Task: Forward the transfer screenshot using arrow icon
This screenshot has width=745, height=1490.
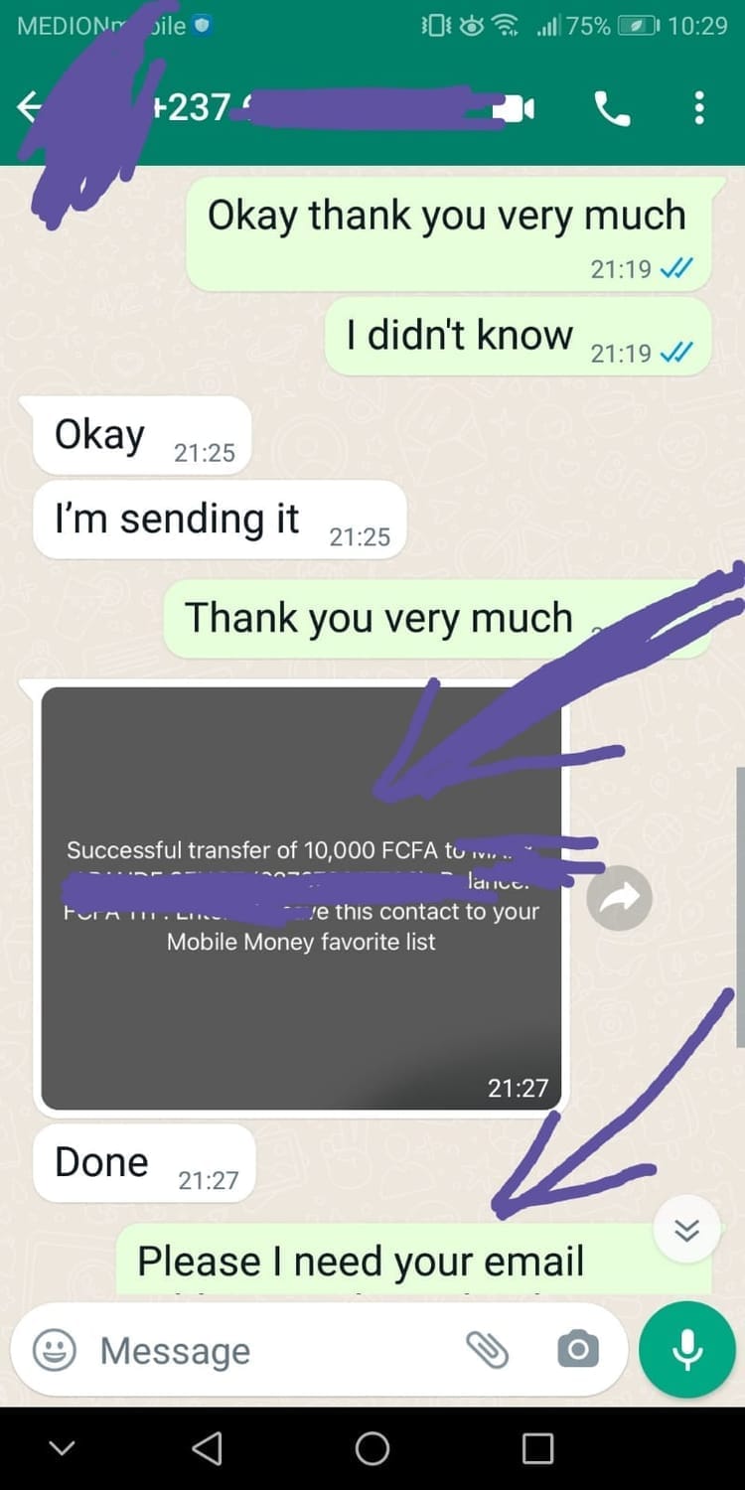Action: (619, 898)
